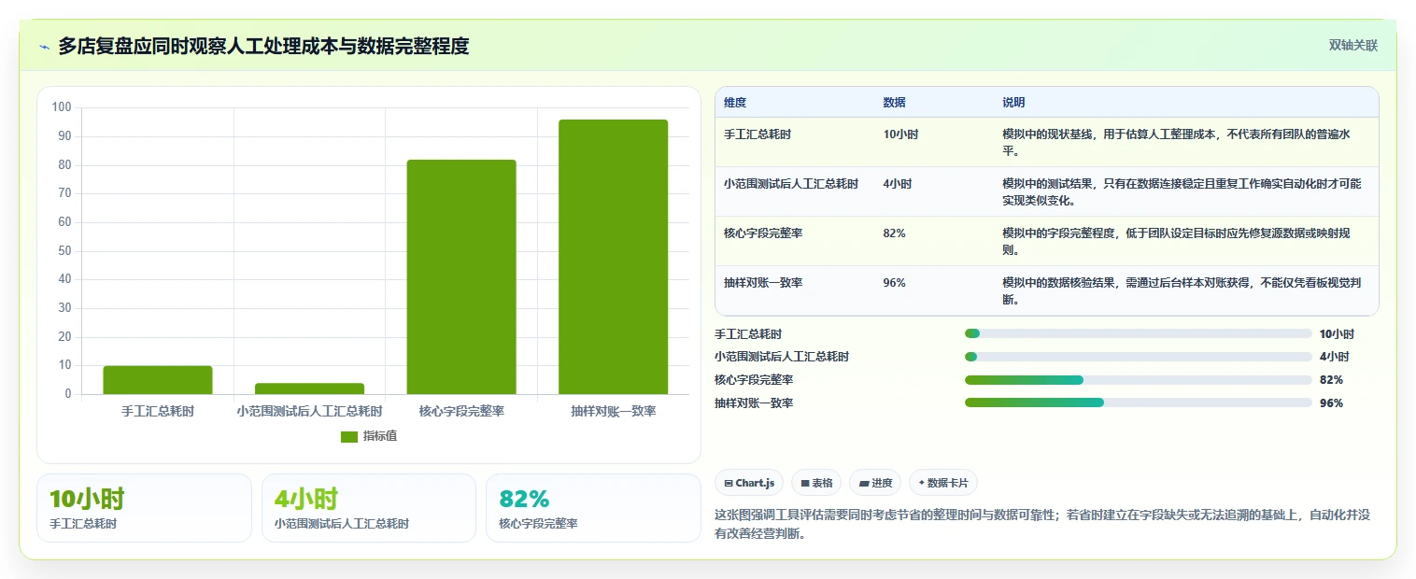Select 抽样对账一致率 cell in the table
The image size is (1416, 579).
pos(763,283)
